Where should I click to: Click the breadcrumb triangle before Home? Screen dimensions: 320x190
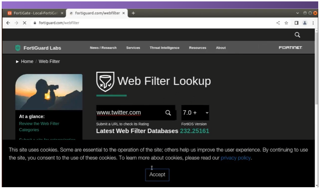tap(17, 62)
